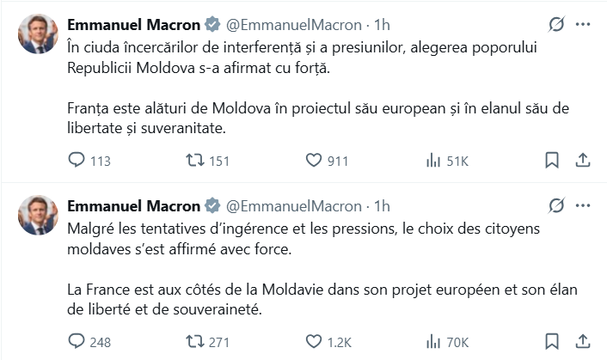607x360 pixels.
Task: Open Grok icon on the French tweet
Action: pyautogui.click(x=555, y=205)
